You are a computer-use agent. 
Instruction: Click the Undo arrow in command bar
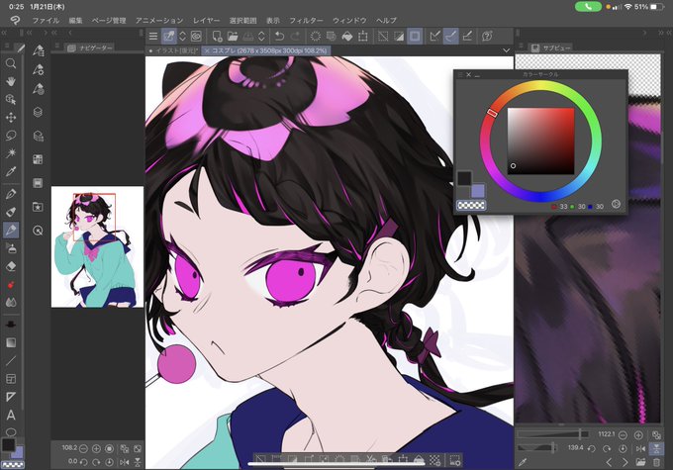coord(279,37)
